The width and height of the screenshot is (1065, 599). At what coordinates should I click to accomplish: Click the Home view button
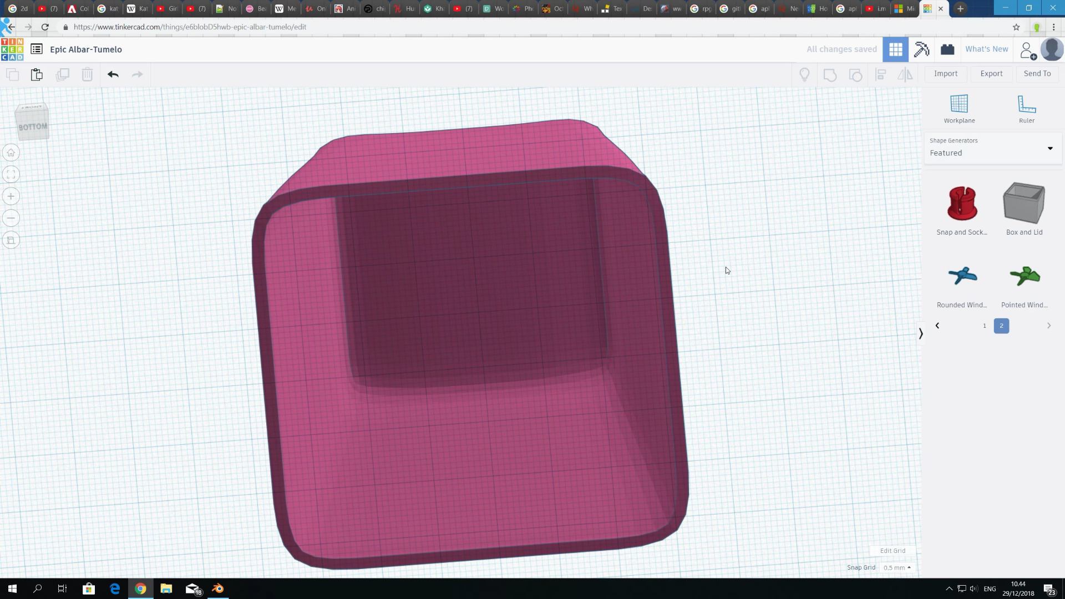11,153
